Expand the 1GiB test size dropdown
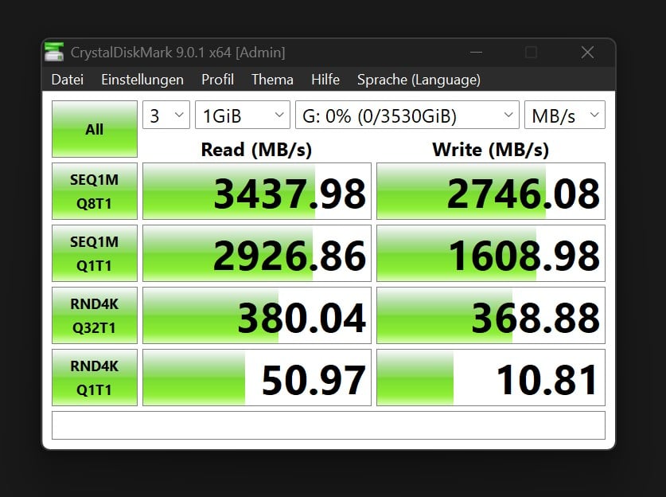The width and height of the screenshot is (666, 497). [242, 115]
